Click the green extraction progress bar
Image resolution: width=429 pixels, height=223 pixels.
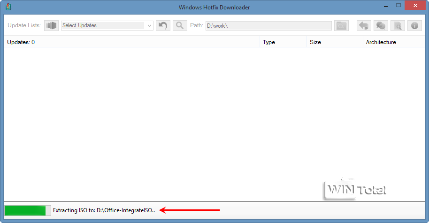(x=28, y=210)
